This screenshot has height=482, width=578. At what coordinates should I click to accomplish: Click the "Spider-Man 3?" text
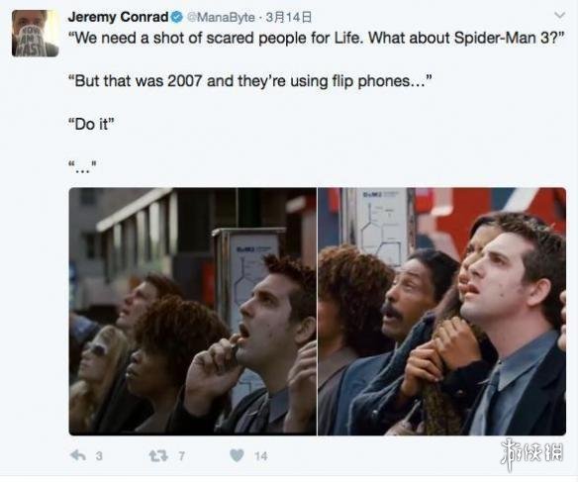509,38
